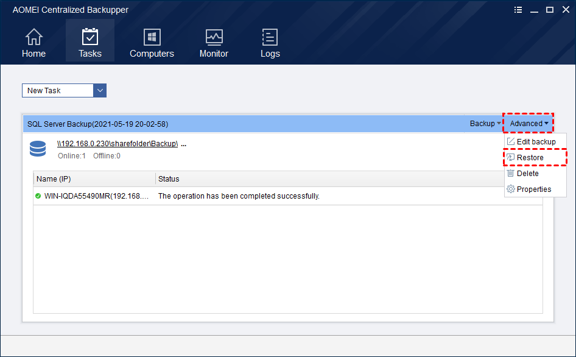576x357 pixels.
Task: Go to the Home section icon
Action: click(x=34, y=37)
